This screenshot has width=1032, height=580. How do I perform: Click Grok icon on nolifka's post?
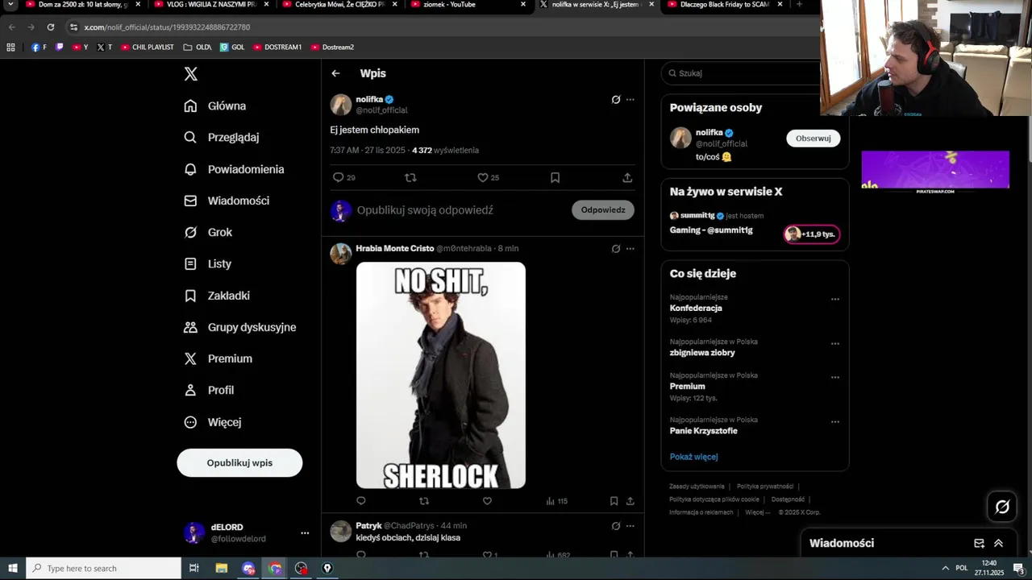coord(616,100)
